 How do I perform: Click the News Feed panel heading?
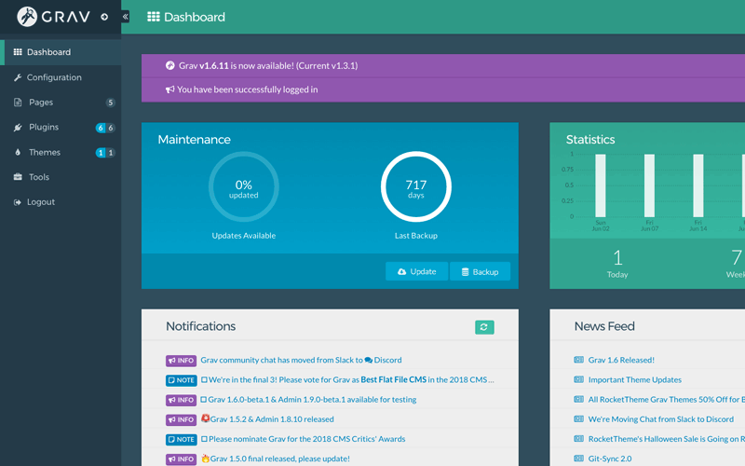tap(604, 326)
